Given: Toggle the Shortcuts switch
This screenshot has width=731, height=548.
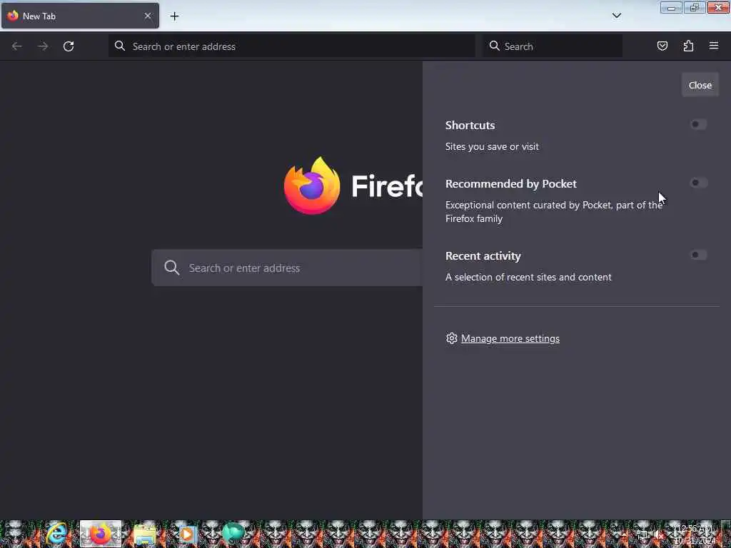Looking at the screenshot, I should tap(698, 124).
